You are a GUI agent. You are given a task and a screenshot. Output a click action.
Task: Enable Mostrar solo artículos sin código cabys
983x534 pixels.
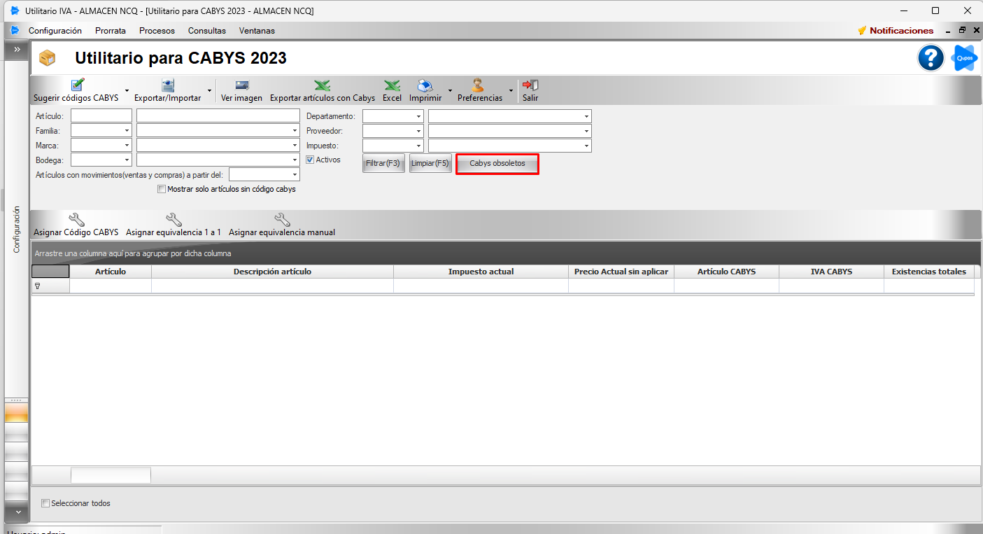click(162, 189)
